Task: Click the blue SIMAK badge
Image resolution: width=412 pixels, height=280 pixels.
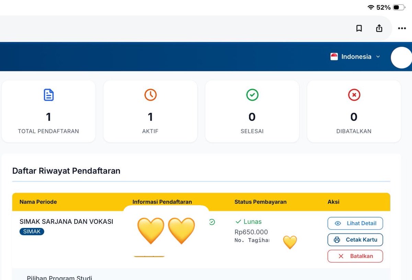Action: [x=32, y=232]
